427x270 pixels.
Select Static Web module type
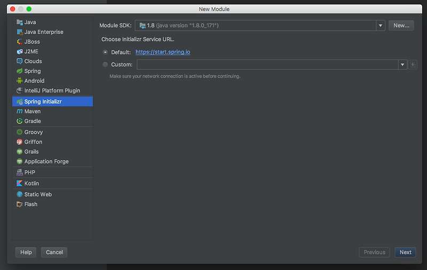52,194
